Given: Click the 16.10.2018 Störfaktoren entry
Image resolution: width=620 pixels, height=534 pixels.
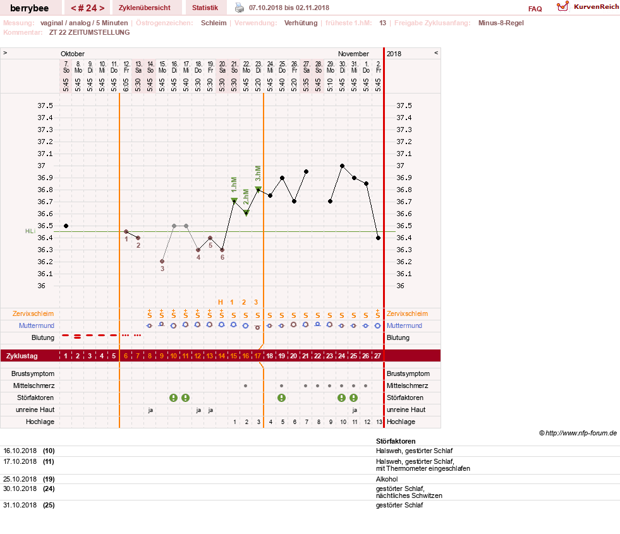Looking at the screenshot, I should [x=415, y=451].
